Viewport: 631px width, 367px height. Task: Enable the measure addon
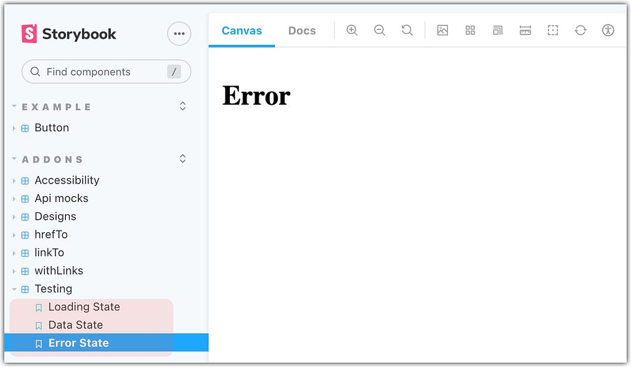525,30
